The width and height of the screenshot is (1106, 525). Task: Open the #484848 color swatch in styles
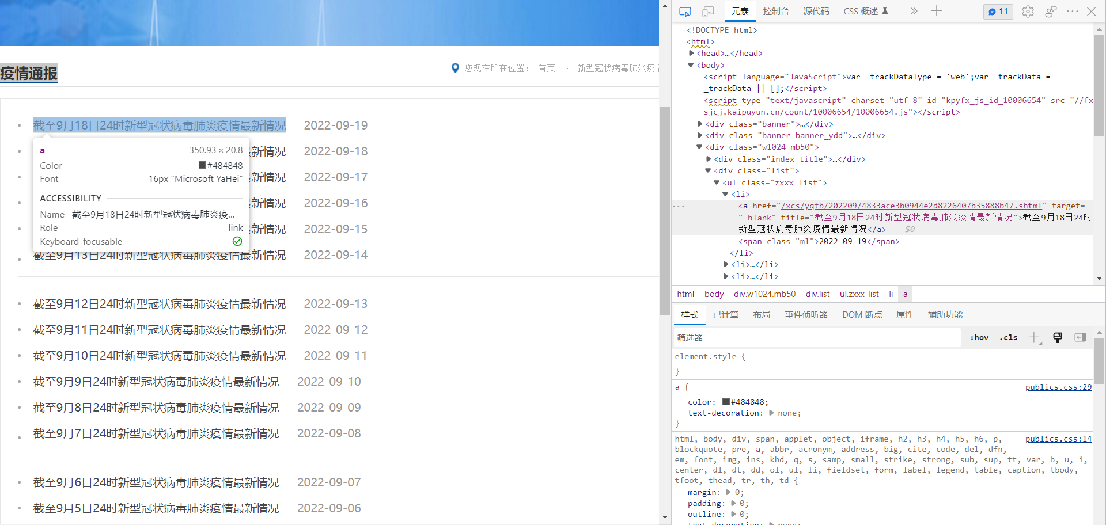pyautogui.click(x=726, y=402)
